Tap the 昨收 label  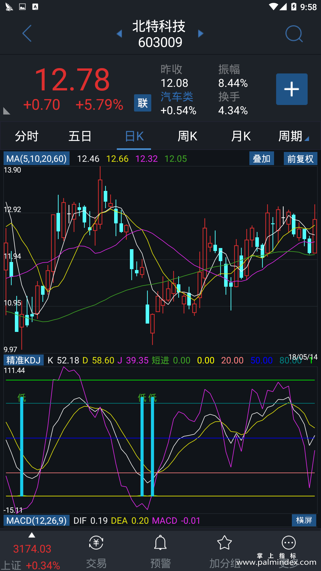click(171, 69)
